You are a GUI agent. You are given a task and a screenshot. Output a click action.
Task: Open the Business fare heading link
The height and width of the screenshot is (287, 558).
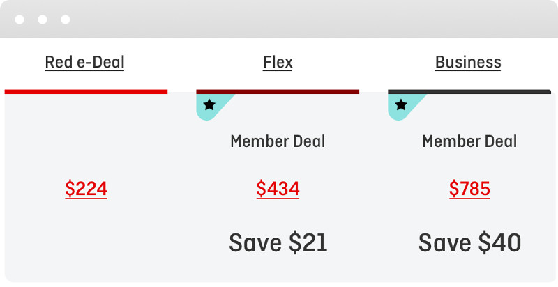(x=468, y=63)
